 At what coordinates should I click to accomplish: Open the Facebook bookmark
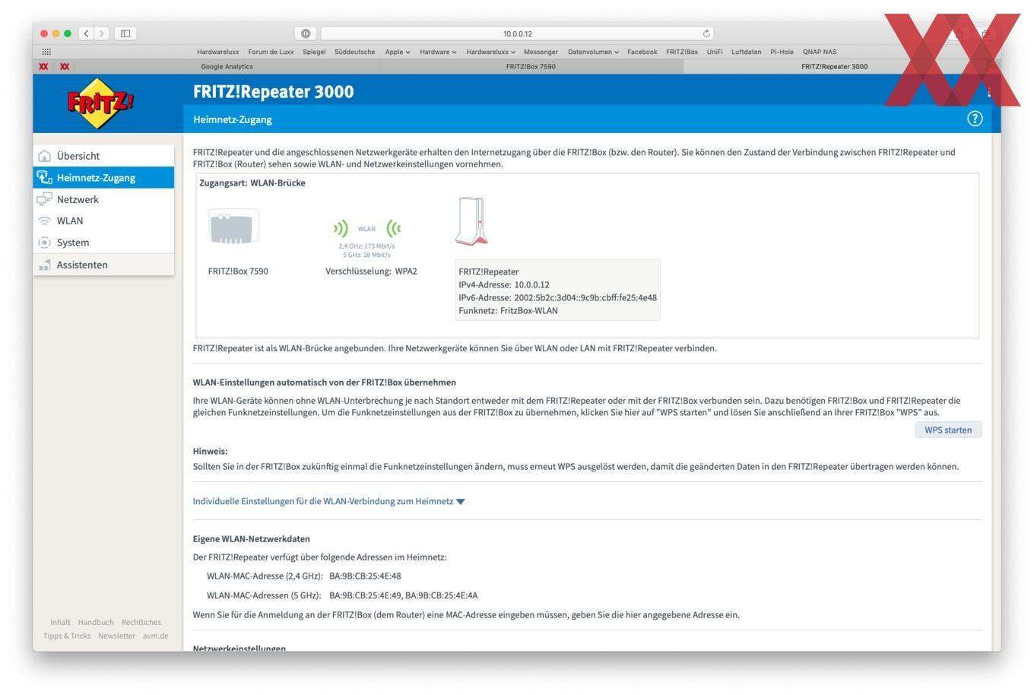tap(642, 52)
